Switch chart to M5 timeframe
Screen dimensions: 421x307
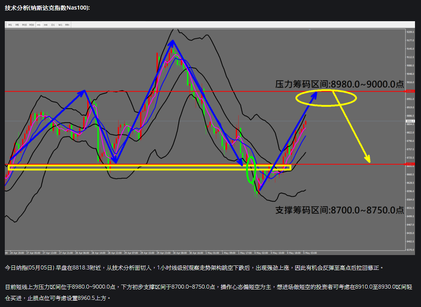[17, 25]
